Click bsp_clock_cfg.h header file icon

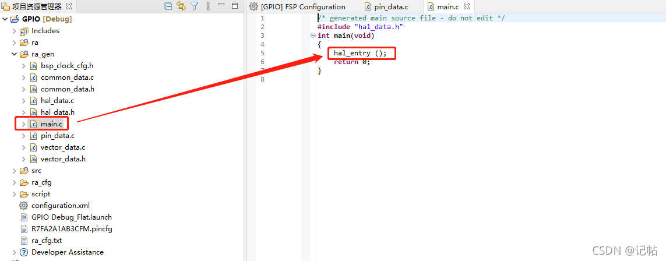pos(33,66)
